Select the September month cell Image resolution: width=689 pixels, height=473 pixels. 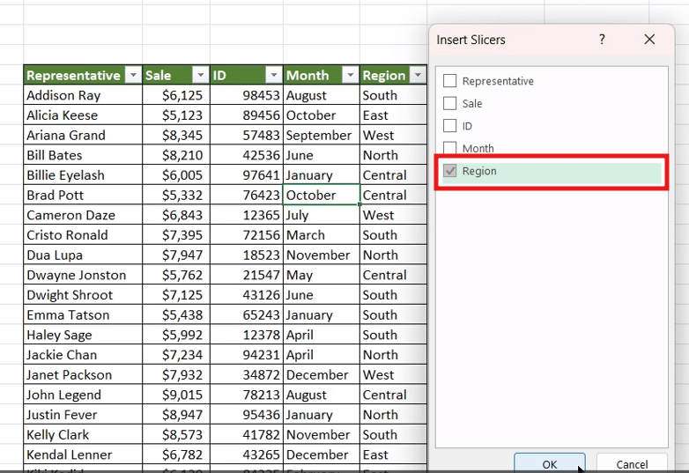(x=322, y=135)
